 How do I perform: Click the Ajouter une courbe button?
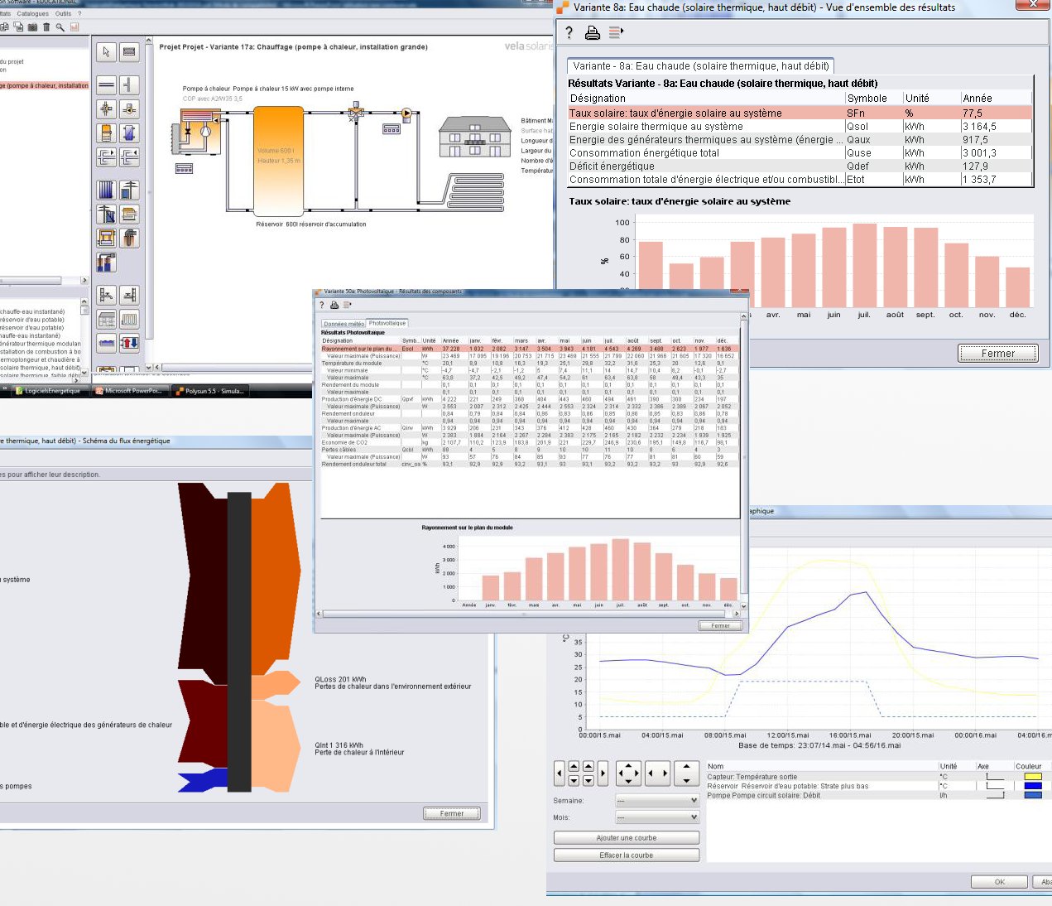point(626,838)
